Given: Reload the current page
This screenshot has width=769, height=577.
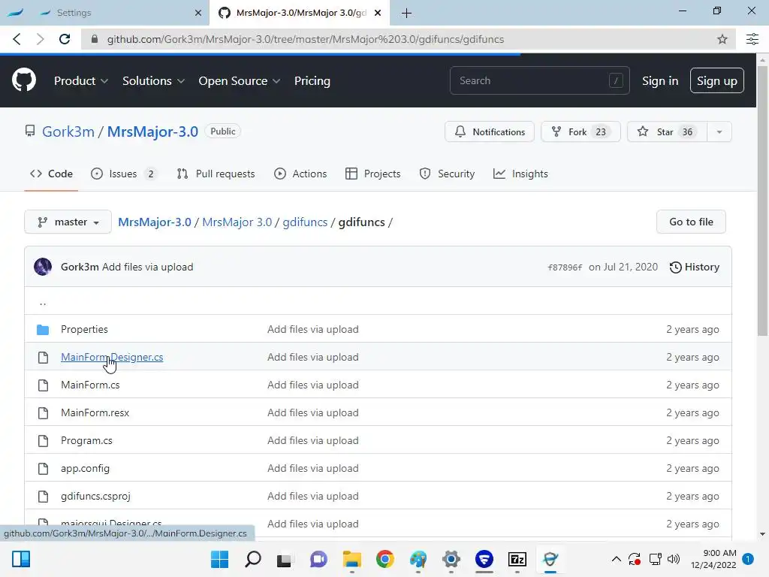Looking at the screenshot, I should pos(65,39).
